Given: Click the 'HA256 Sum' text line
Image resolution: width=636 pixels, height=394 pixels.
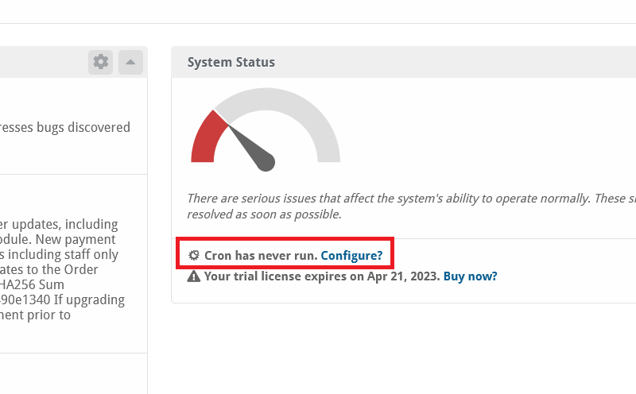Looking at the screenshot, I should (32, 284).
